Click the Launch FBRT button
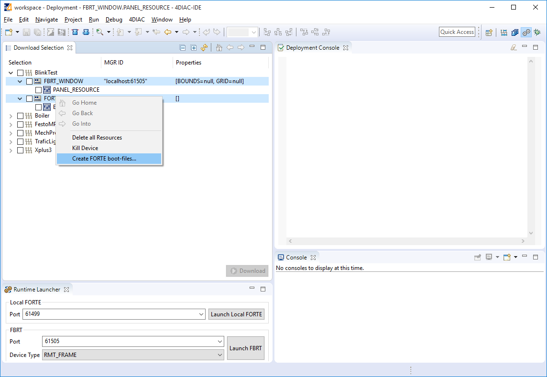The height and width of the screenshot is (377, 547). (x=245, y=348)
